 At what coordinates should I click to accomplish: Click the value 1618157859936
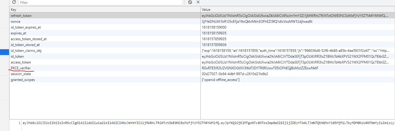click(x=214, y=45)
